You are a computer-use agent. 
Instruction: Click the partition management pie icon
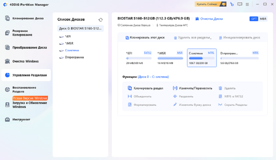(x=7, y=75)
